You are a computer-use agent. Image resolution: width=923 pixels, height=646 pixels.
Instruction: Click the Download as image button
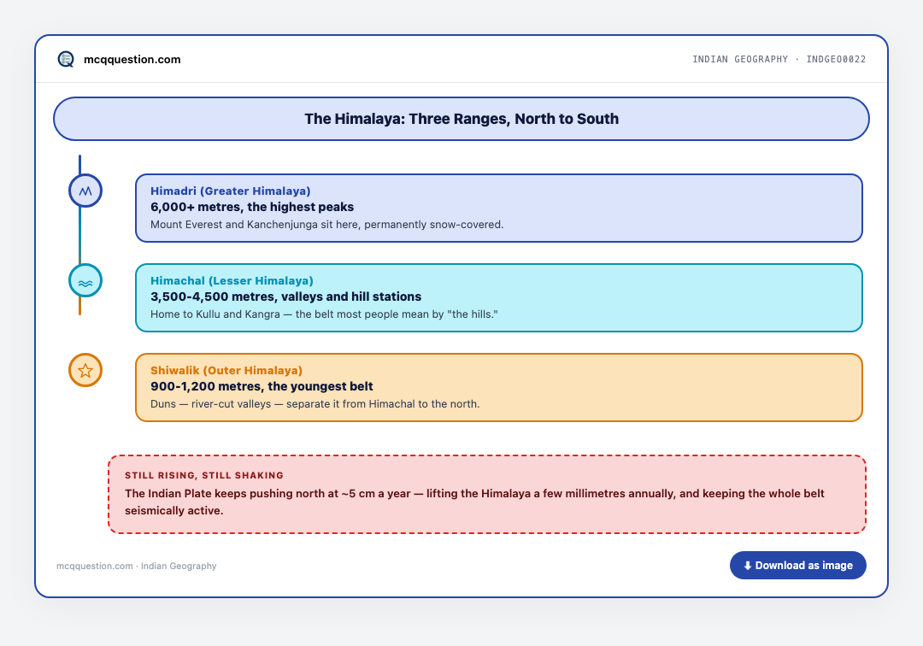797,566
